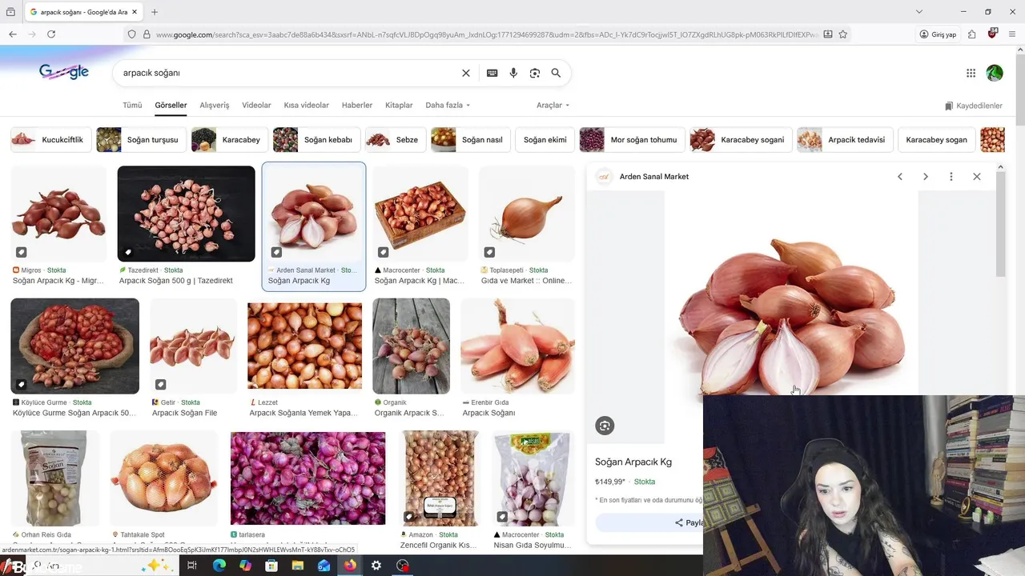Open the Araçlar tools dropdown
This screenshot has width=1025, height=576.
click(x=553, y=106)
